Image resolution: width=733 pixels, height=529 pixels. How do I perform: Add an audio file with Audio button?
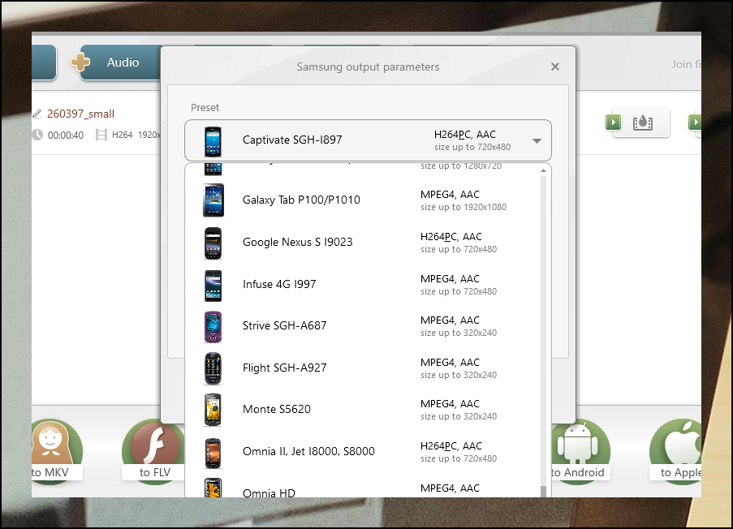(121, 62)
